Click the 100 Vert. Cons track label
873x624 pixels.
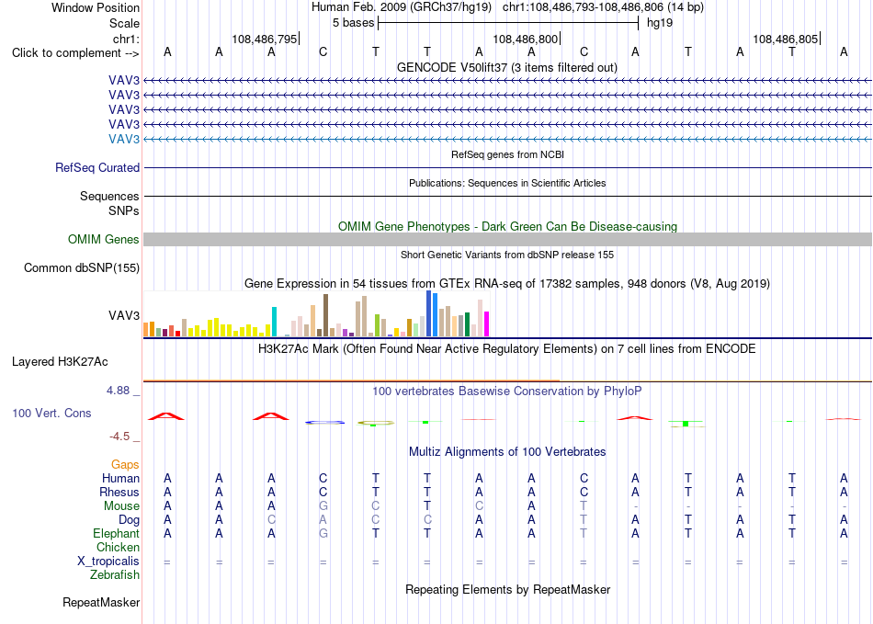[51, 413]
